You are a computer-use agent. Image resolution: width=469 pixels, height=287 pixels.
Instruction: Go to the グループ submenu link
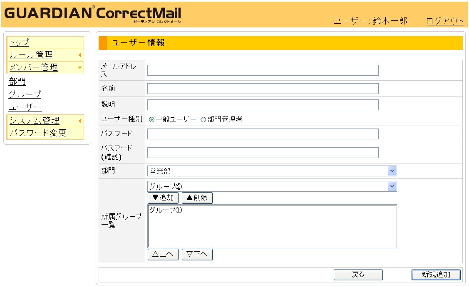(x=25, y=94)
